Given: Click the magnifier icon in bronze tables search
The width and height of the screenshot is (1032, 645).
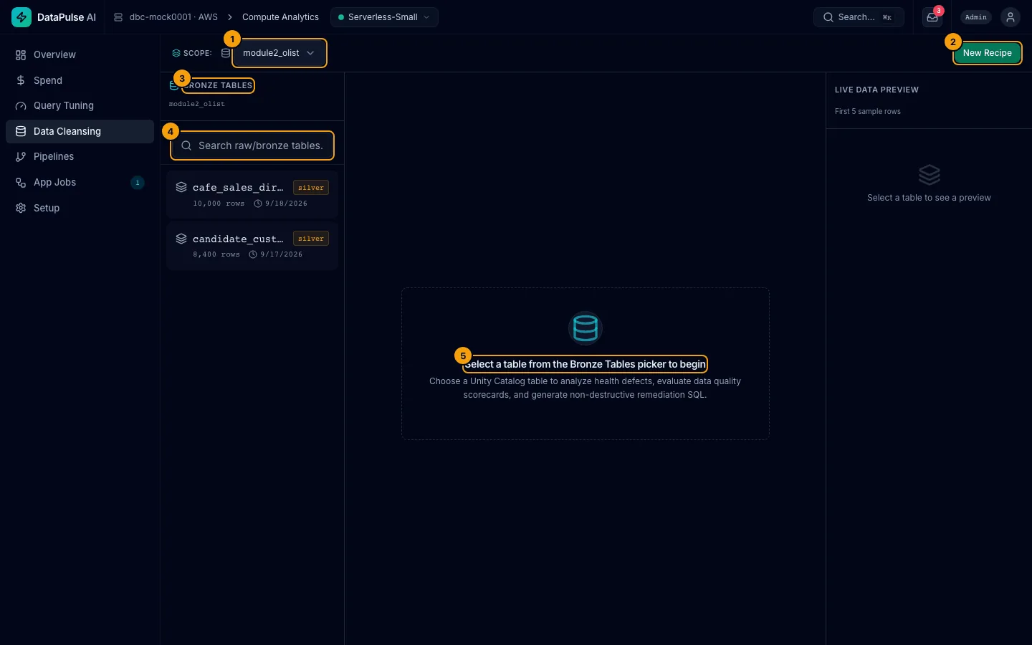Looking at the screenshot, I should 186,145.
